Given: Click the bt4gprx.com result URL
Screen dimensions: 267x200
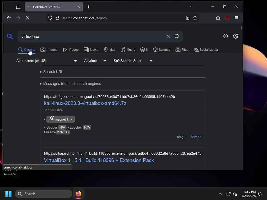Looking at the screenshot, I should pyautogui.click(x=110, y=97).
